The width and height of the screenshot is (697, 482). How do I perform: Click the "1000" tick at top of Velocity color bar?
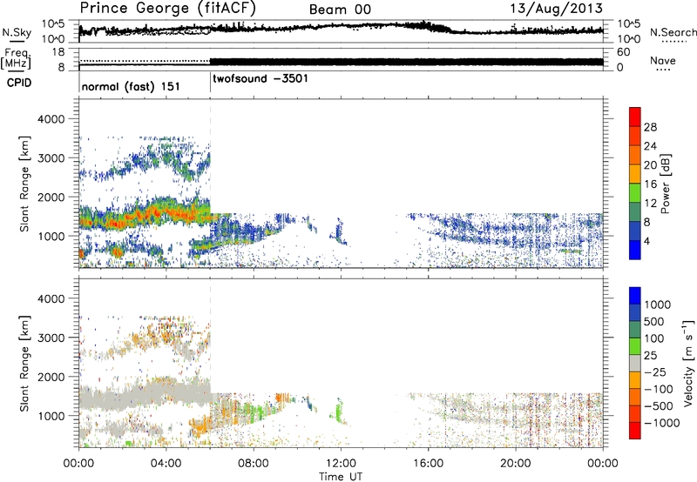tap(658, 305)
